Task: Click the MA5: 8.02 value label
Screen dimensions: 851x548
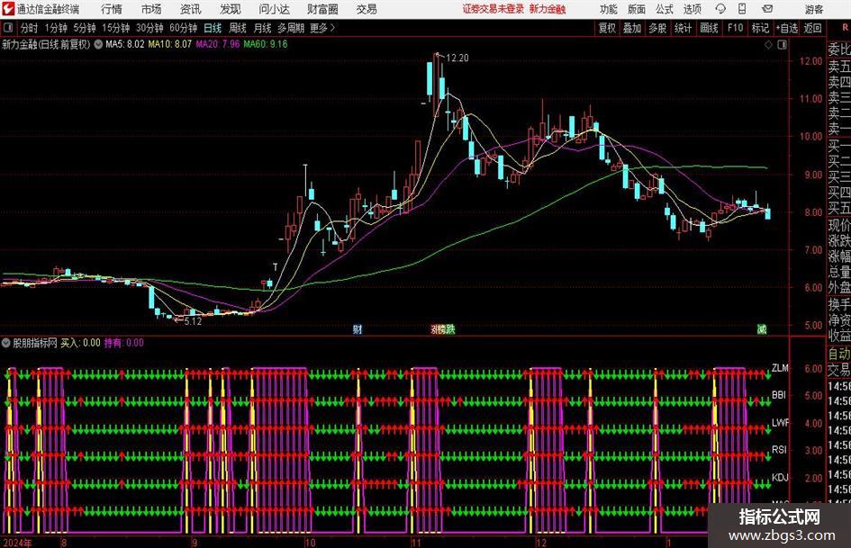Action: (x=125, y=44)
